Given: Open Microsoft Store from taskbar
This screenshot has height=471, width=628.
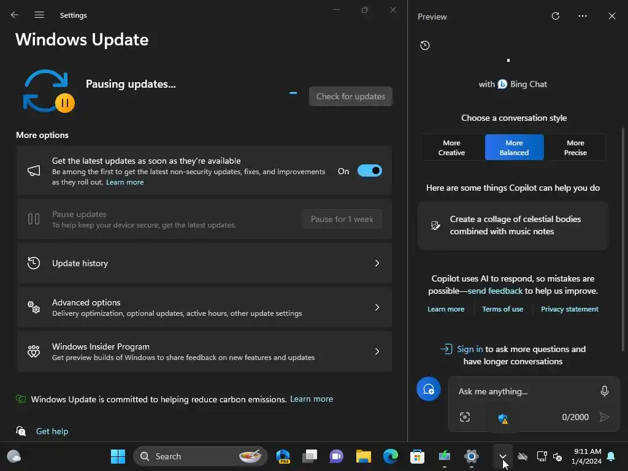Looking at the screenshot, I should [417, 456].
